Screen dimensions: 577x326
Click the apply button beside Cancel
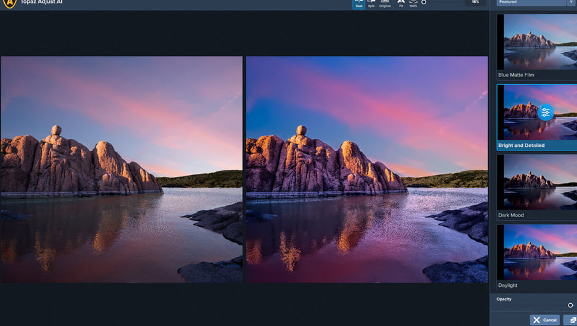(571, 320)
